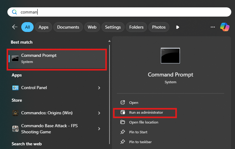This screenshot has height=149, width=235.
Task: Switch to the Web filter tab
Action: point(92,27)
